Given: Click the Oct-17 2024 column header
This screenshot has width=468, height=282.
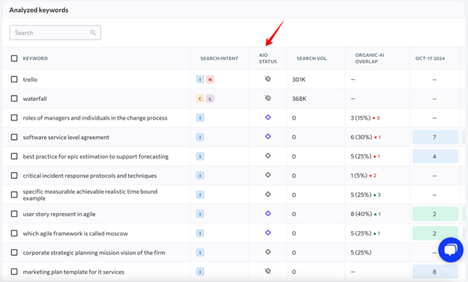Looking at the screenshot, I should tap(430, 58).
